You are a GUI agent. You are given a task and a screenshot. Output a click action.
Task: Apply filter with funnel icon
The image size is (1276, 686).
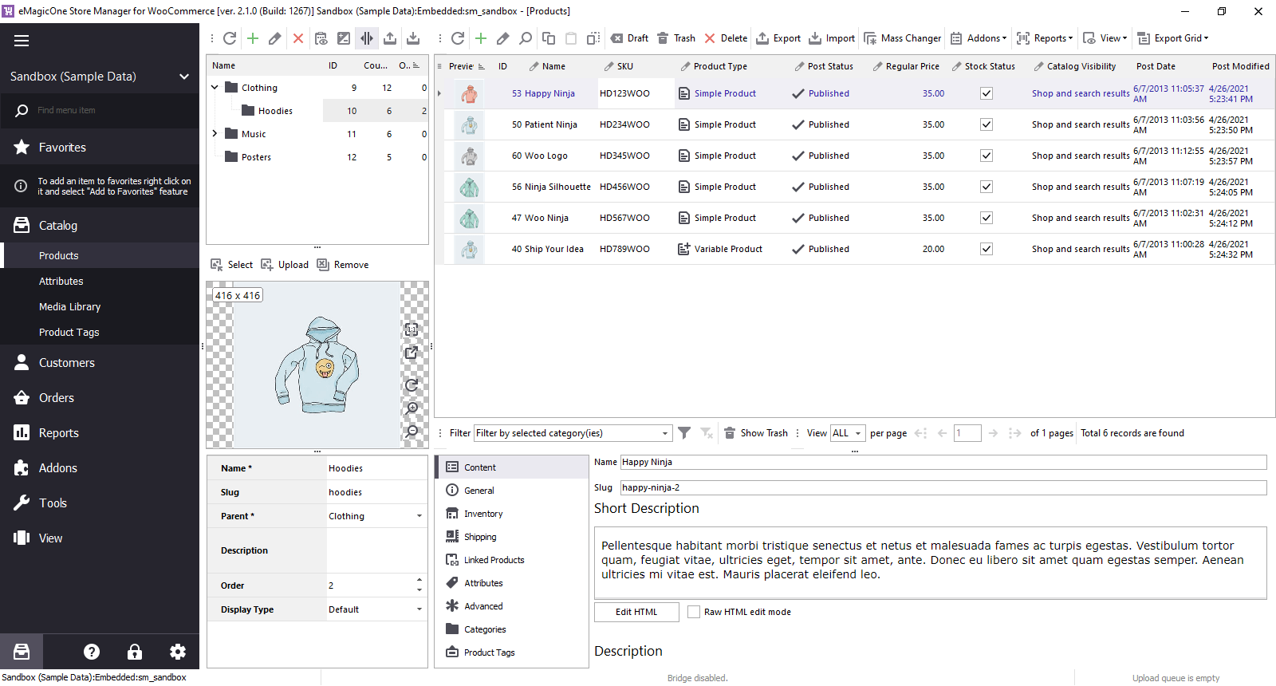click(684, 433)
